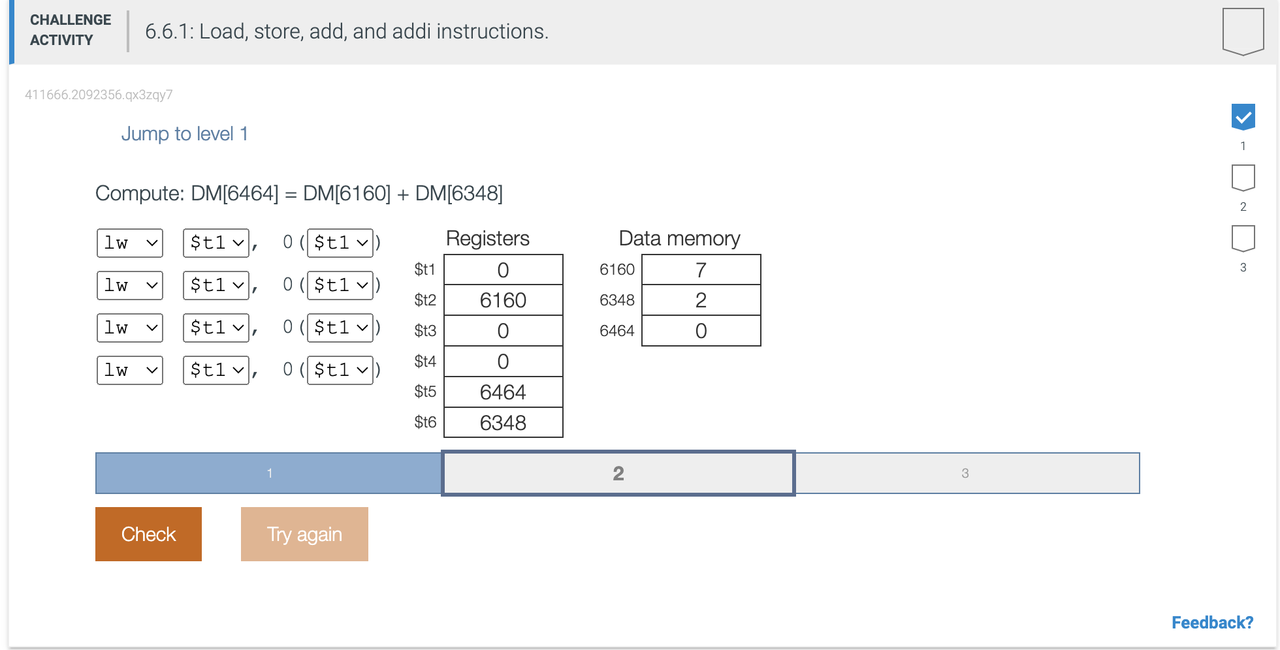Screen dimensions: 1280x650
Task: Open the second row destination register dropdown
Action: tap(216, 285)
